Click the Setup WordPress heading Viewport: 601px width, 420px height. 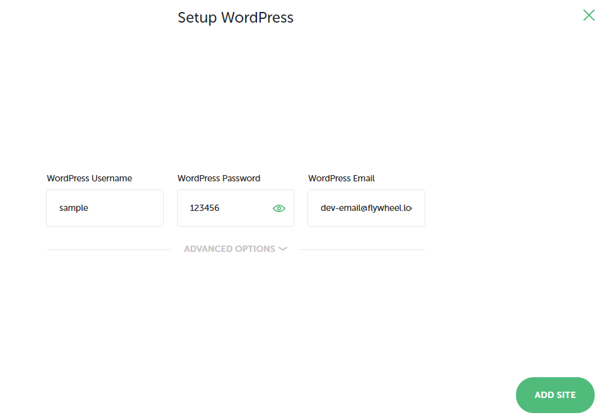236,18
